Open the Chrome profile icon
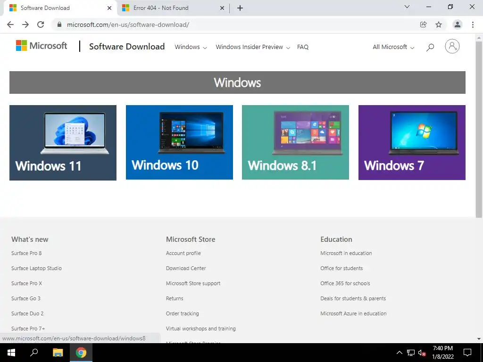Screen dimensions: 483x362 tap(458, 25)
